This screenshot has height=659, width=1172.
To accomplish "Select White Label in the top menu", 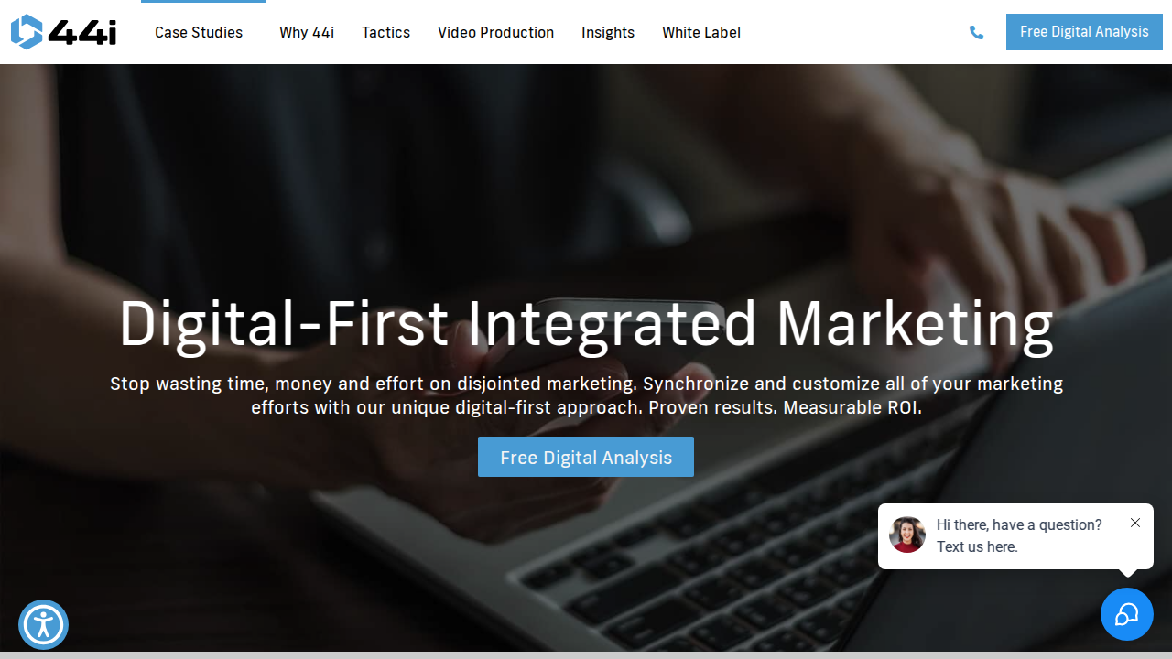I will (x=701, y=32).
